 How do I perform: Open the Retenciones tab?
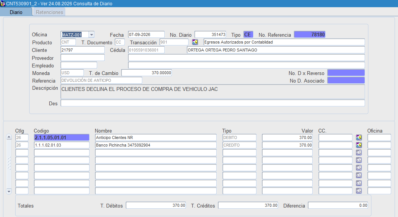(49, 12)
